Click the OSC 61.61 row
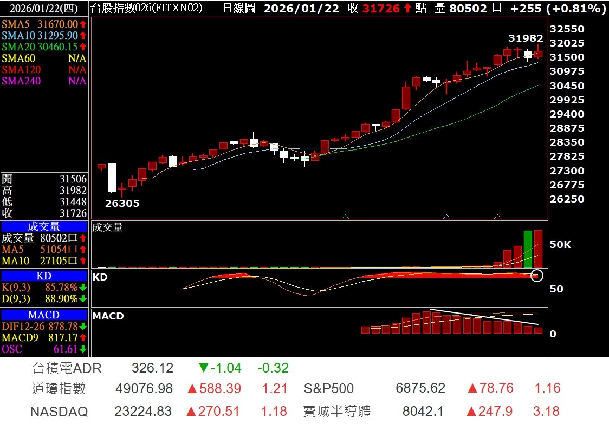This screenshot has height=424, width=609. click(x=44, y=349)
